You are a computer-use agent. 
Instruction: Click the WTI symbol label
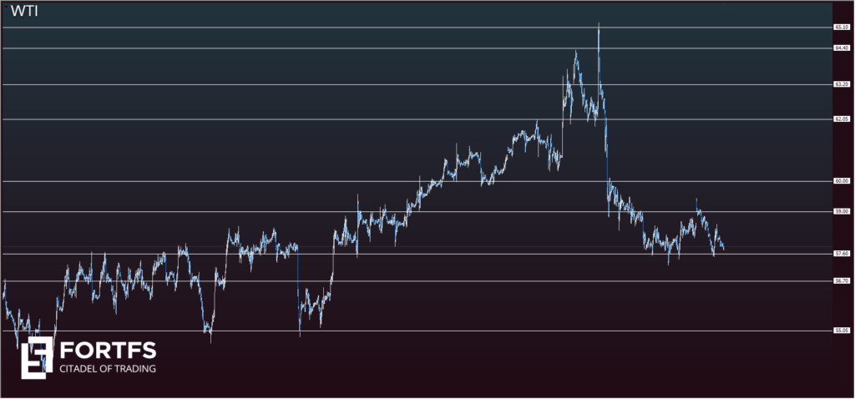(x=23, y=12)
